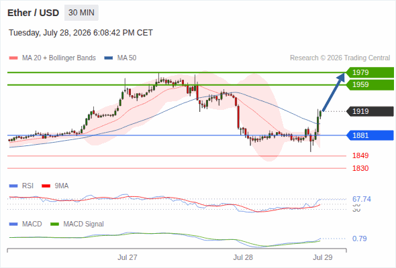Click the 1830 support level label

(360, 168)
